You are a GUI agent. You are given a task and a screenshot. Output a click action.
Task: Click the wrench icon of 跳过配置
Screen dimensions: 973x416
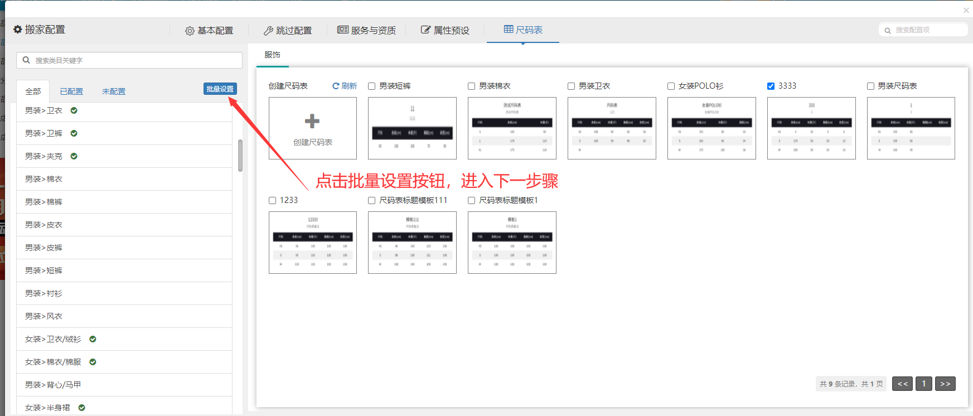(268, 31)
